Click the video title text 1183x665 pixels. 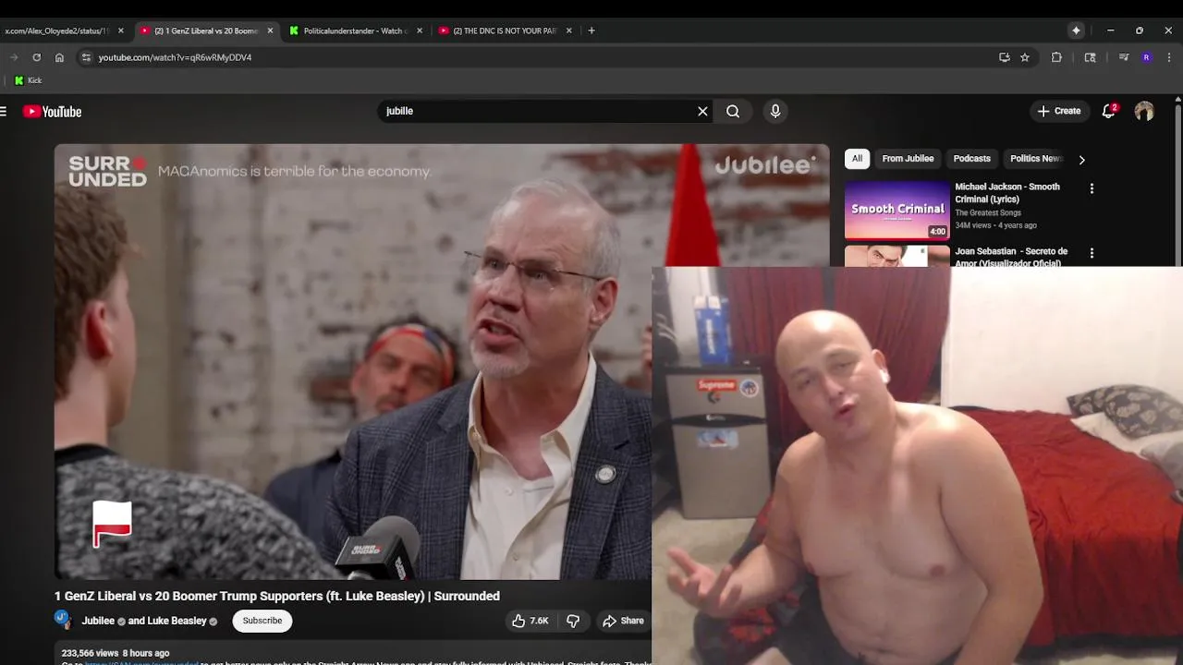pyautogui.click(x=277, y=597)
